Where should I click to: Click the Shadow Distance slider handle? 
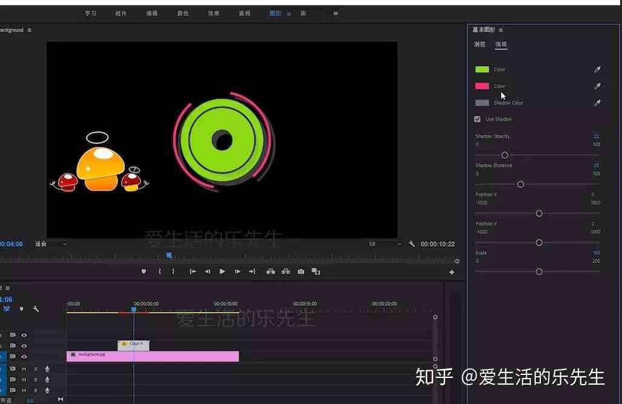520,184
